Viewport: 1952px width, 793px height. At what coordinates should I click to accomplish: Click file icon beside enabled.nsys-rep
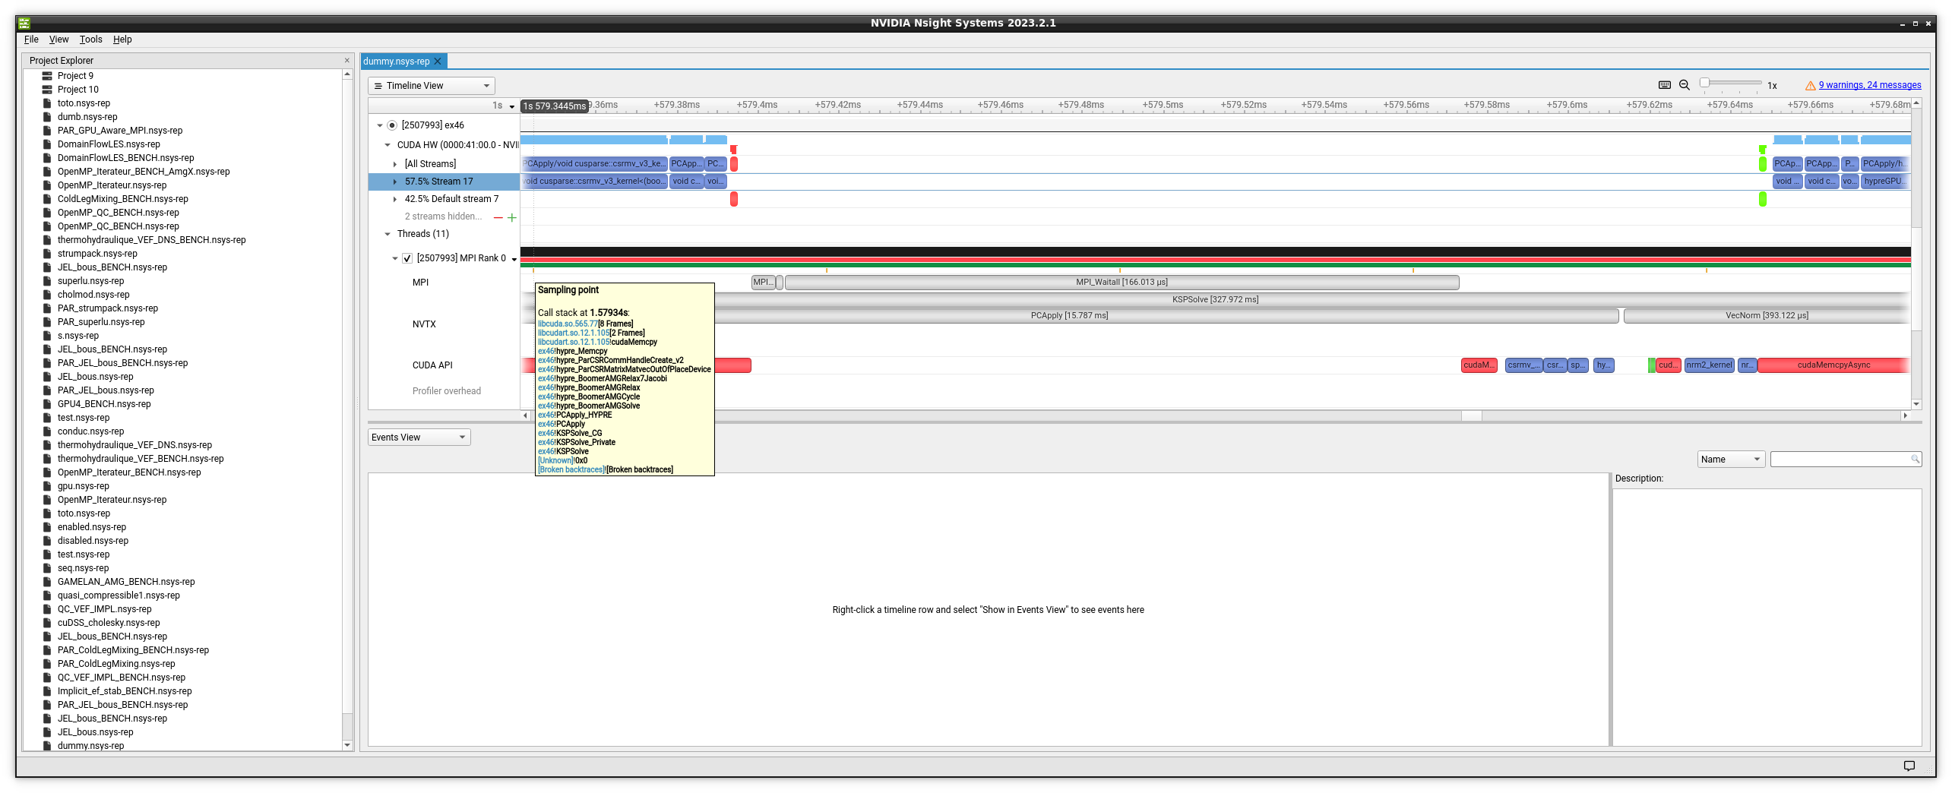[47, 527]
